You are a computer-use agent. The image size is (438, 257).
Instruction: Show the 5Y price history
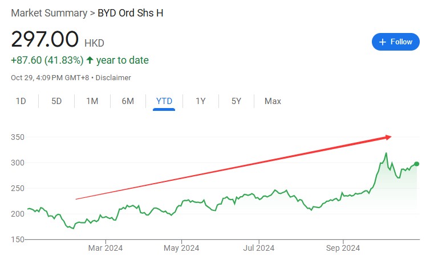(236, 101)
